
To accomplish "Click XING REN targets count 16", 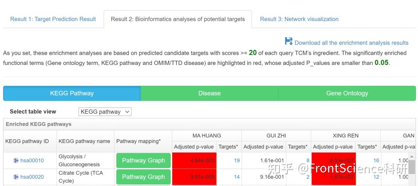I will tap(376, 160).
